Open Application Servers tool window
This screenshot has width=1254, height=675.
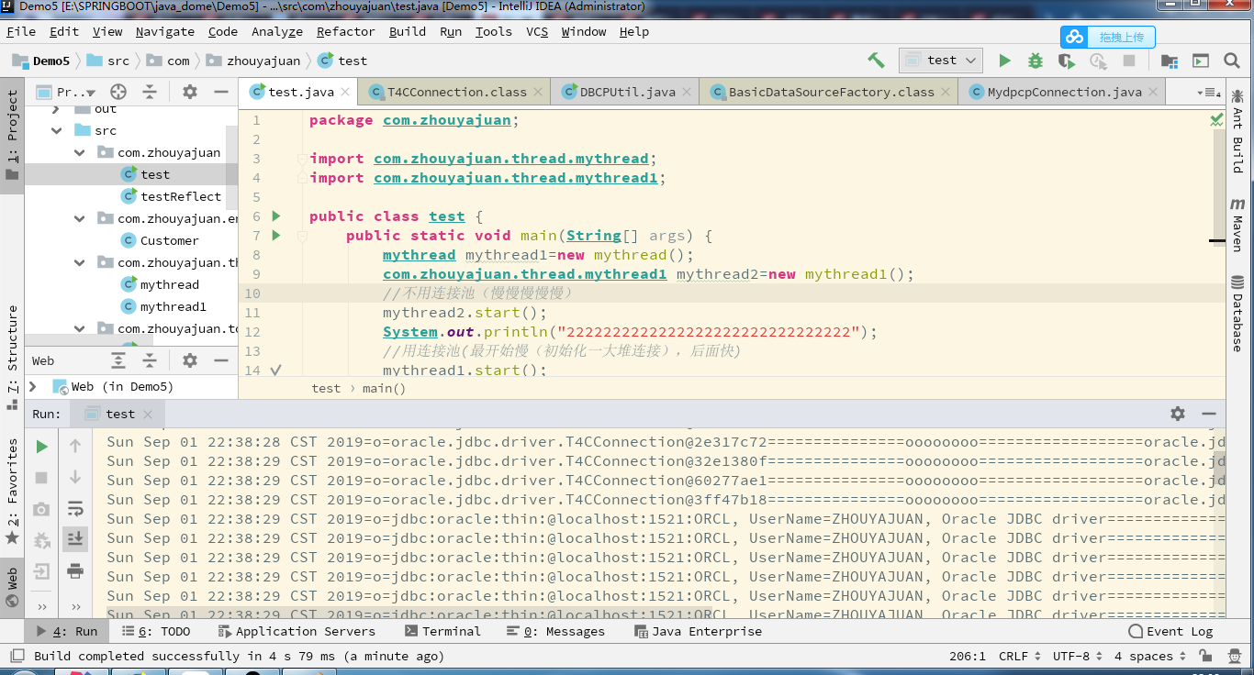(x=297, y=631)
